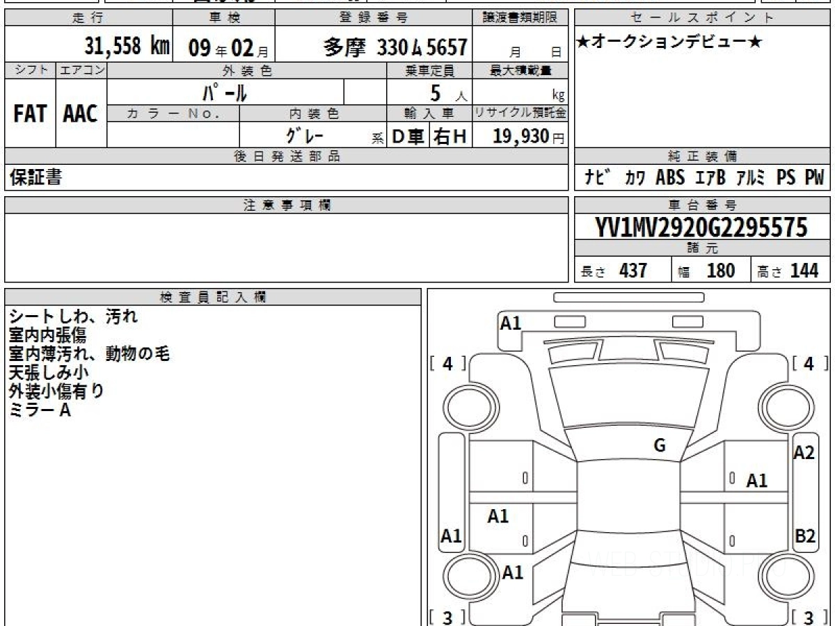
Task: Click the 諸元 header
Action: (703, 248)
